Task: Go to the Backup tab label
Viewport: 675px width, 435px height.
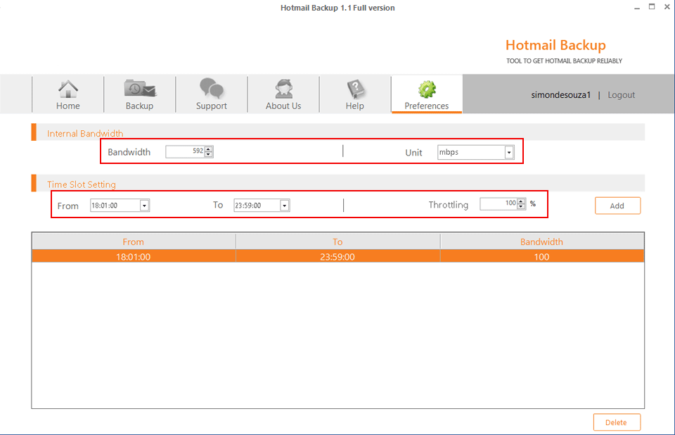Action: [139, 106]
